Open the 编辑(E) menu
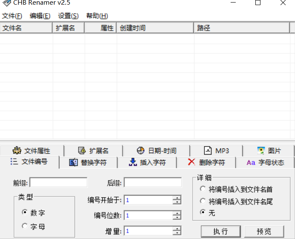This screenshot has width=295, height=239. [x=40, y=16]
